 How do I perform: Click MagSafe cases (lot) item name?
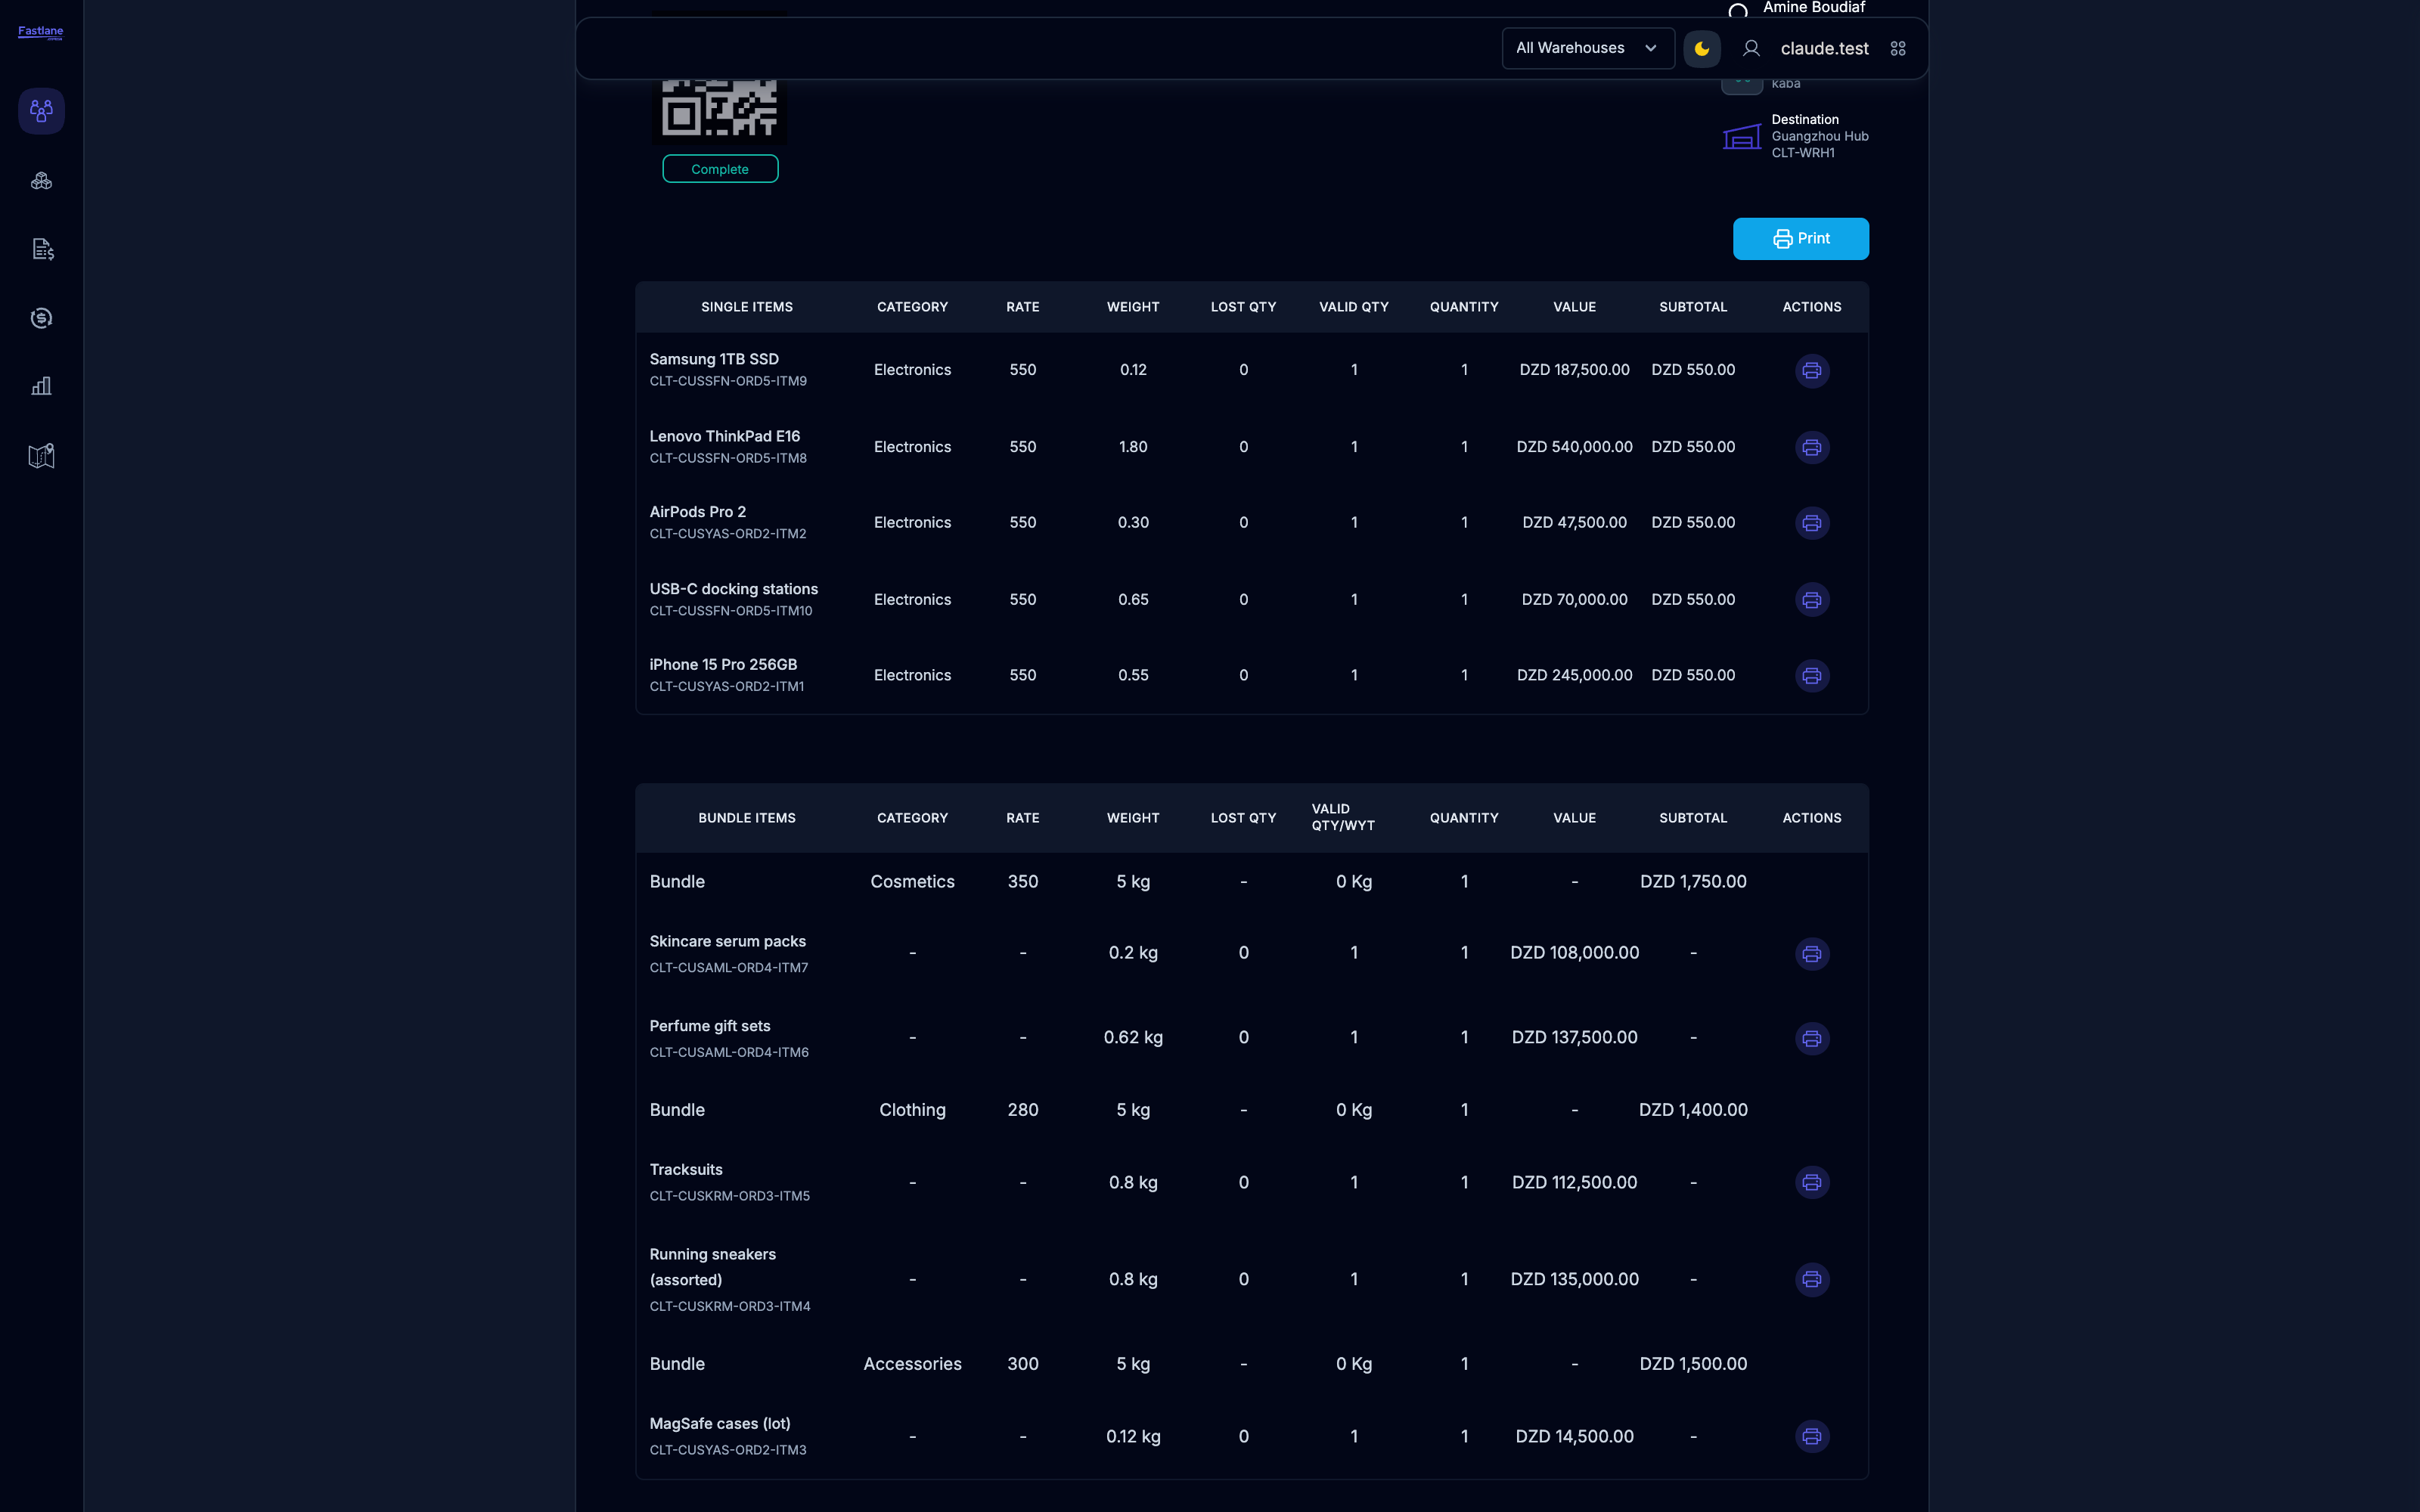click(x=719, y=1424)
